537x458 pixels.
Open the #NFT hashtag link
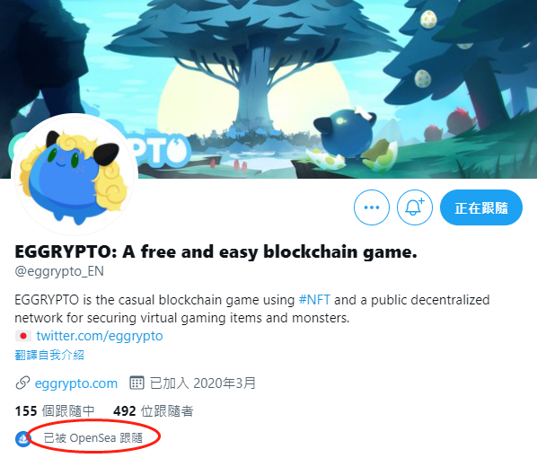click(314, 300)
